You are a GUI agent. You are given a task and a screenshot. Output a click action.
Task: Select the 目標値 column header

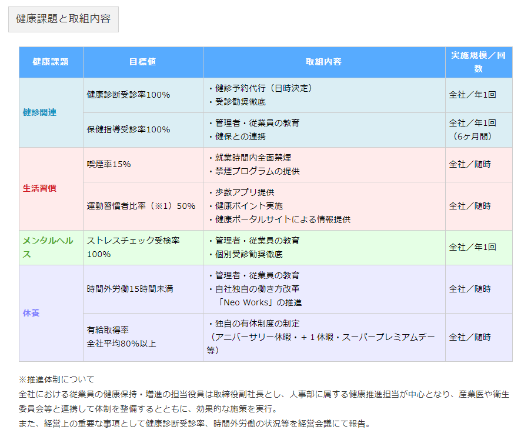142,62
